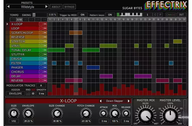The height and width of the screenshot is (126, 192).
Task: Clear the LOOP track with its X icon
Action: (41, 28)
